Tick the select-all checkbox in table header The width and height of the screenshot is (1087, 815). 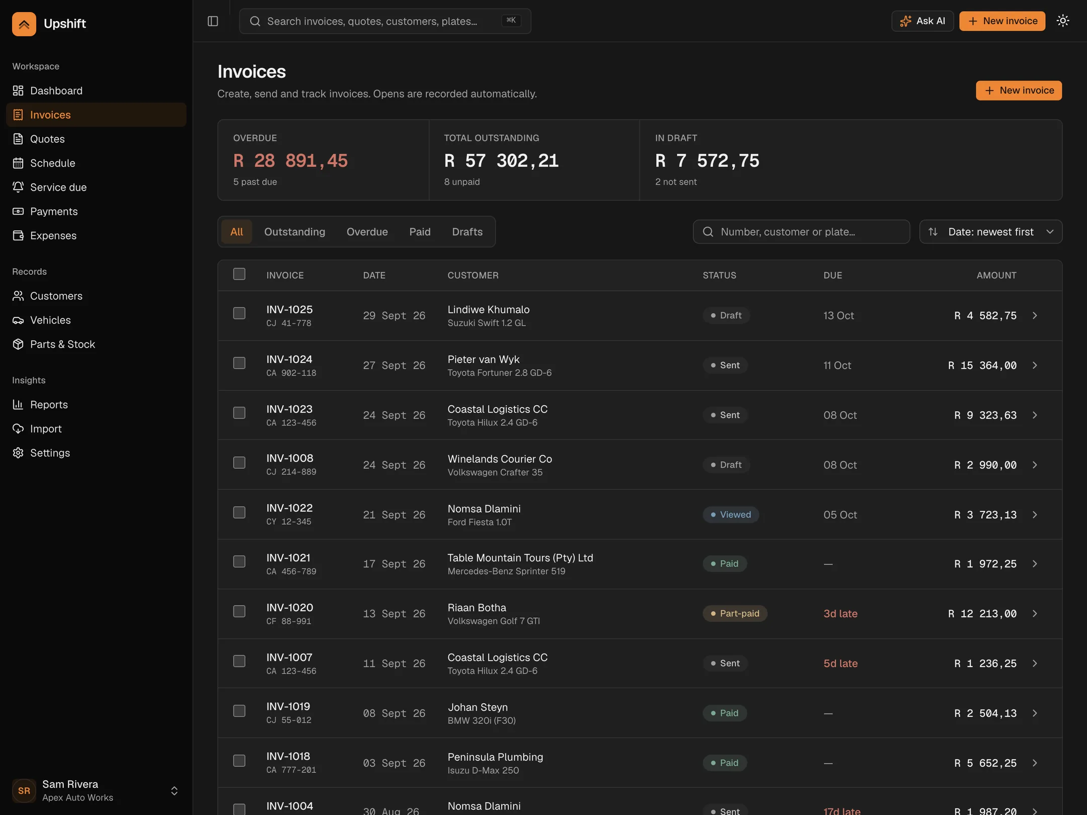pos(240,274)
